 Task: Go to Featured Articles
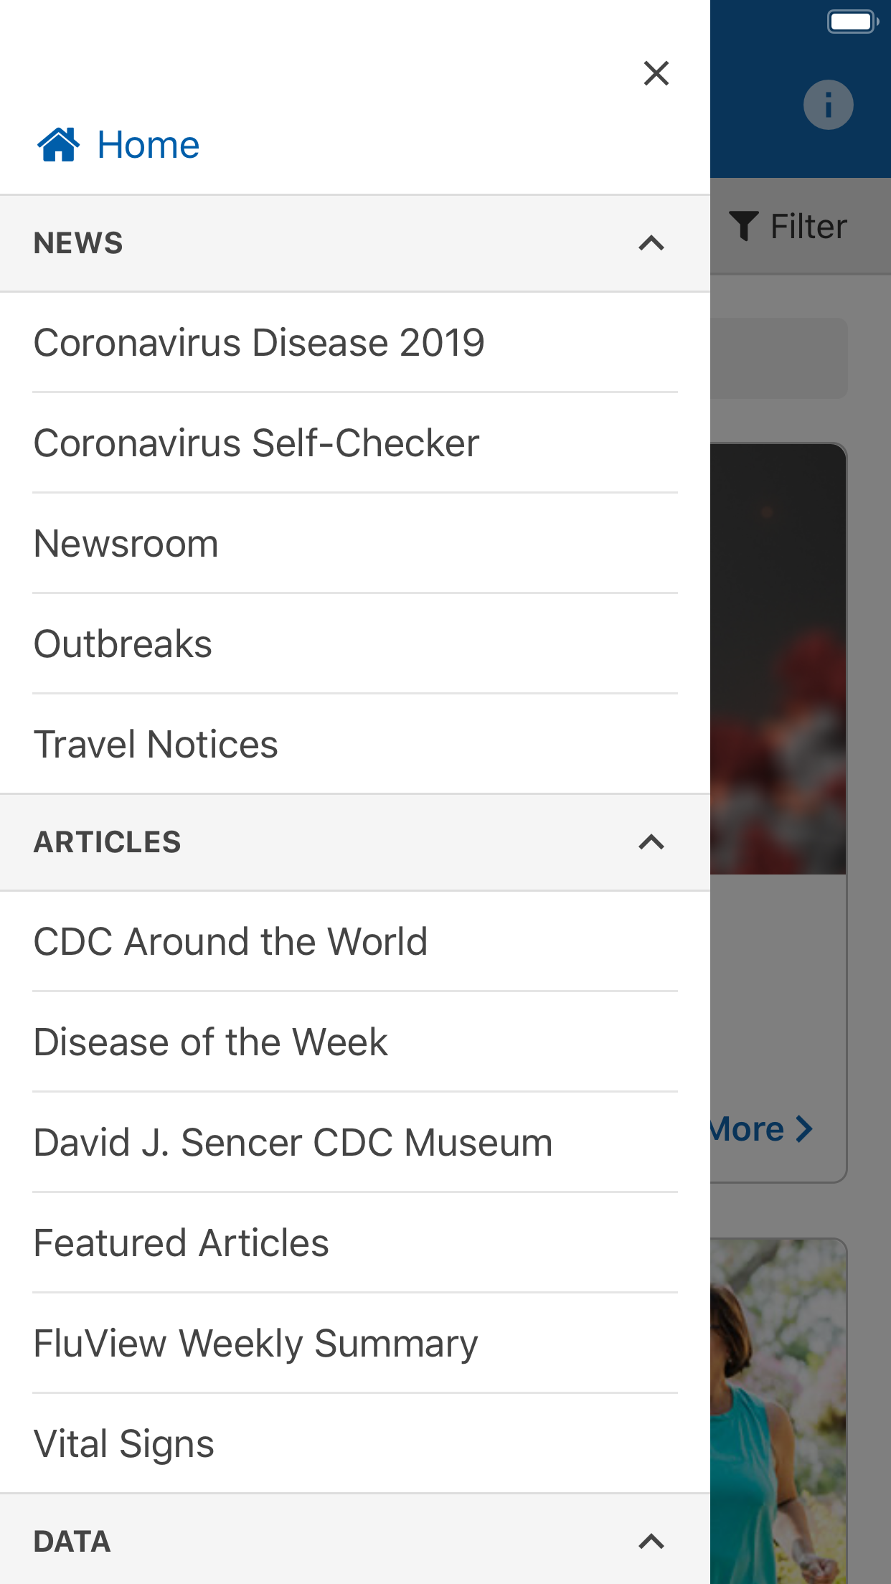pos(181,1243)
